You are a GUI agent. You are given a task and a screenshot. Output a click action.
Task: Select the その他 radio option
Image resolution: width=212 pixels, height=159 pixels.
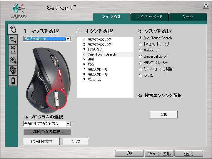coord(141,75)
